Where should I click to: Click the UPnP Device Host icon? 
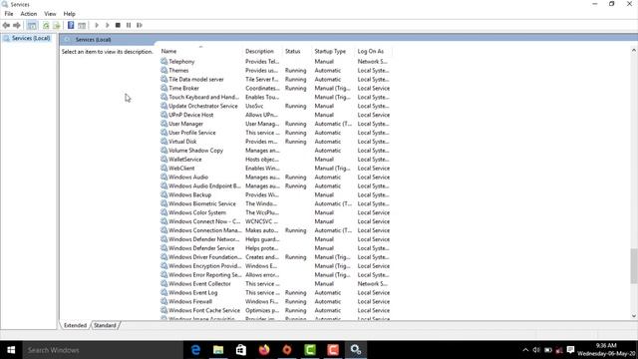point(163,115)
